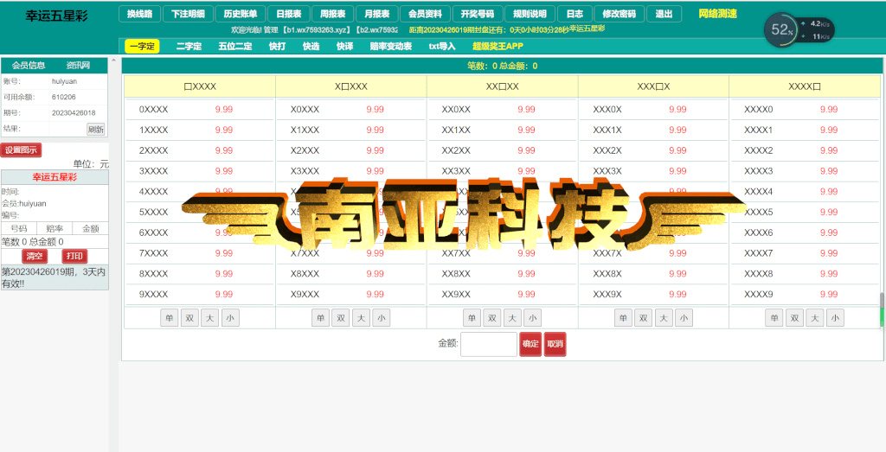This screenshot has width=886, height=452.
Task: Click 单 under the XX□XX column
Action: 472,318
